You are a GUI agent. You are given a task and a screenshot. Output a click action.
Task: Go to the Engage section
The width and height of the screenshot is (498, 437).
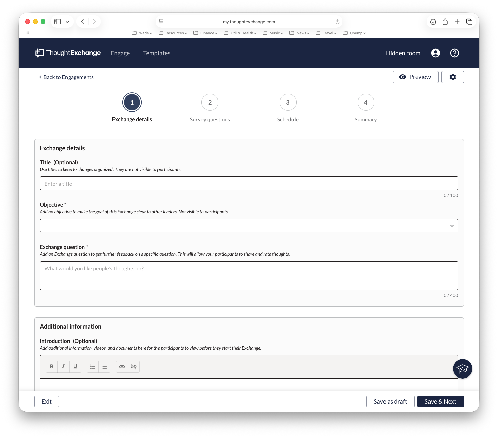pos(120,53)
